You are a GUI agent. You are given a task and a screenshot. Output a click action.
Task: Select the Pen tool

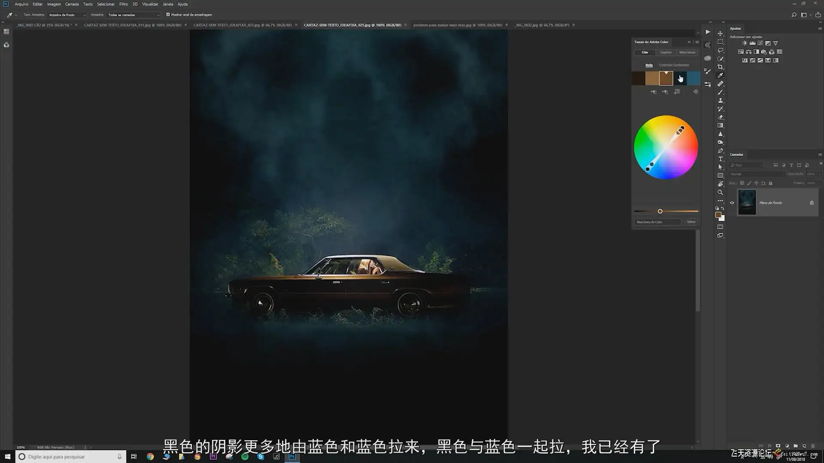pyautogui.click(x=721, y=151)
